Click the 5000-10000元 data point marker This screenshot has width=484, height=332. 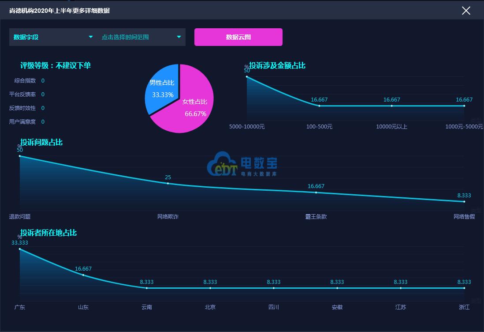(247, 76)
